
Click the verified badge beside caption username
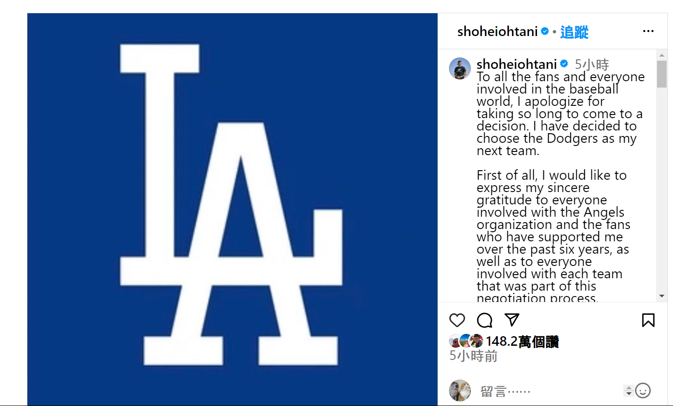pos(564,63)
